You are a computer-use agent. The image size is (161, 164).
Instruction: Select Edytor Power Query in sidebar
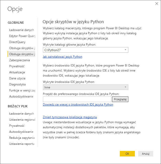click(x=22, y=36)
